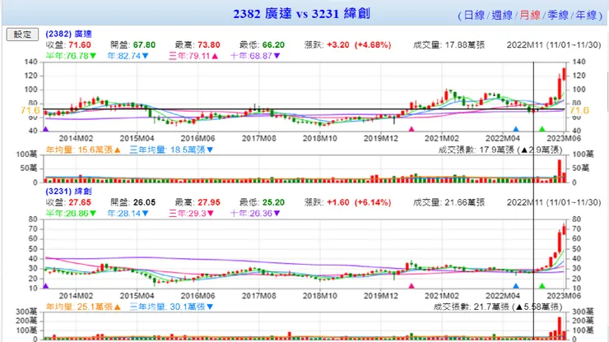This screenshot has height=342, width=609.
Task: Click 緯創 三年均量 30.1萬張 label
Action: (171, 307)
